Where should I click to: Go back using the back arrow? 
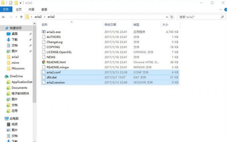(x=4, y=17)
